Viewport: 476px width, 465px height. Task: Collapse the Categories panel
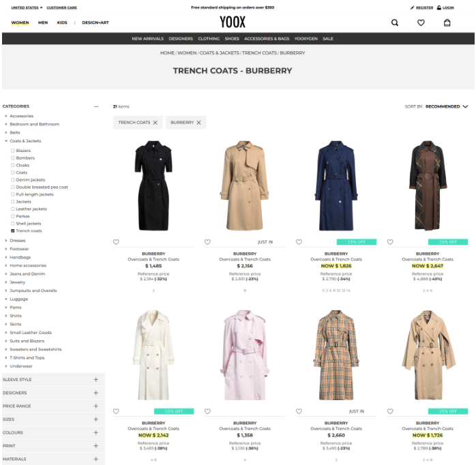click(96, 106)
